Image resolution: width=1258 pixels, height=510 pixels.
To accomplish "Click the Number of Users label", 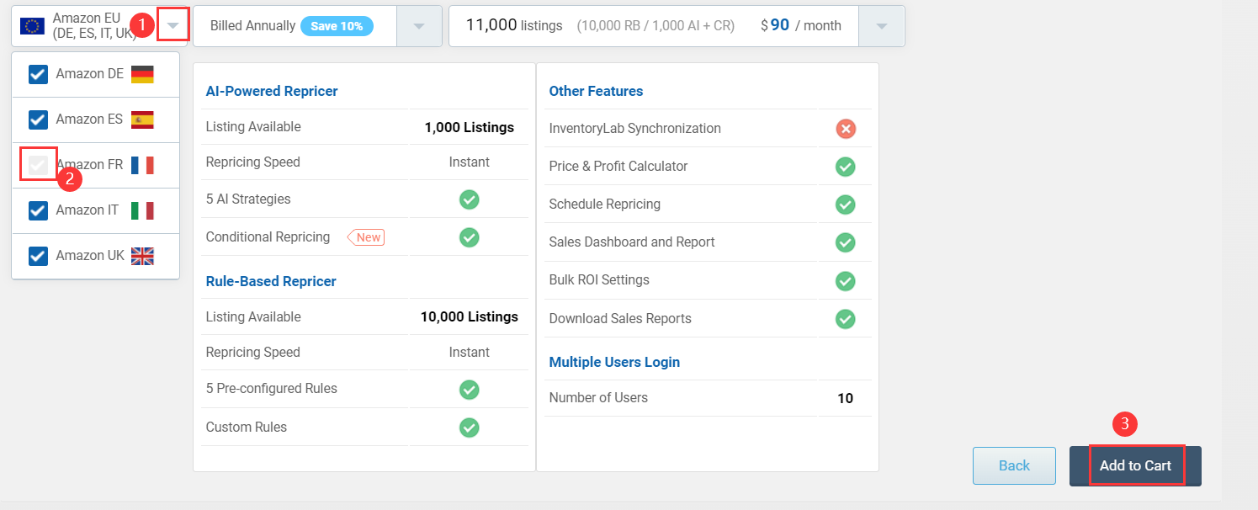I will [598, 398].
